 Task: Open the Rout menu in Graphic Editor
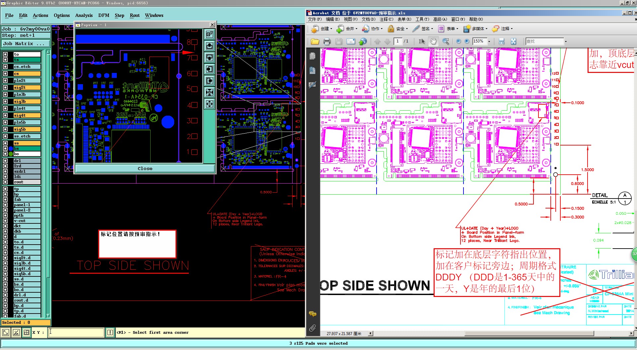click(x=135, y=16)
